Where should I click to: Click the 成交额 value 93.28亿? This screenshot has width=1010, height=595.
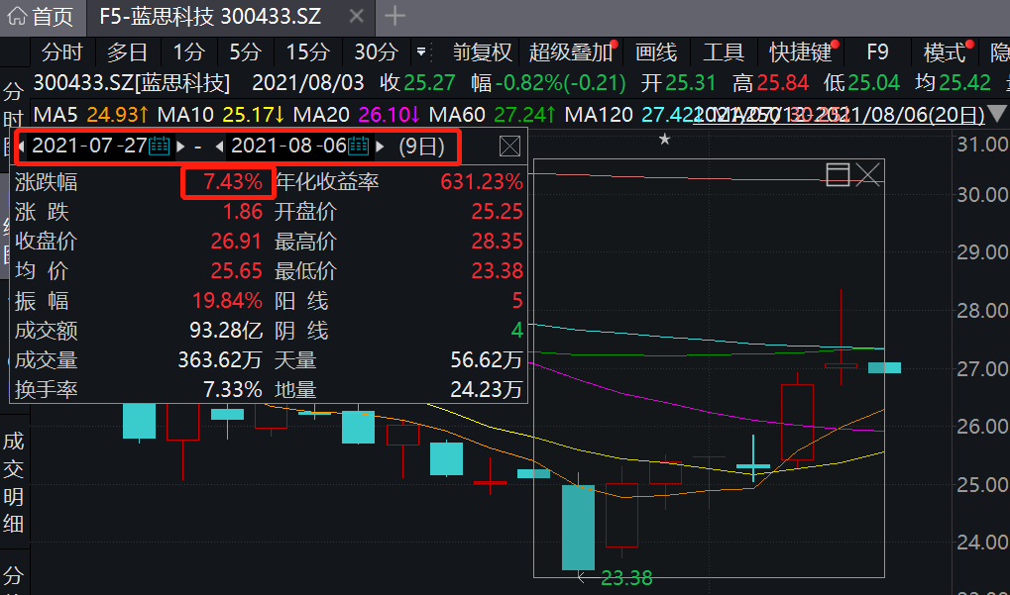tap(225, 331)
